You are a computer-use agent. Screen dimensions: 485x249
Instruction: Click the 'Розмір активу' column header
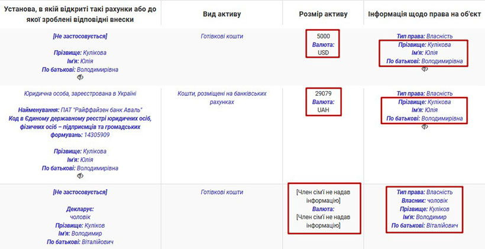(x=323, y=14)
